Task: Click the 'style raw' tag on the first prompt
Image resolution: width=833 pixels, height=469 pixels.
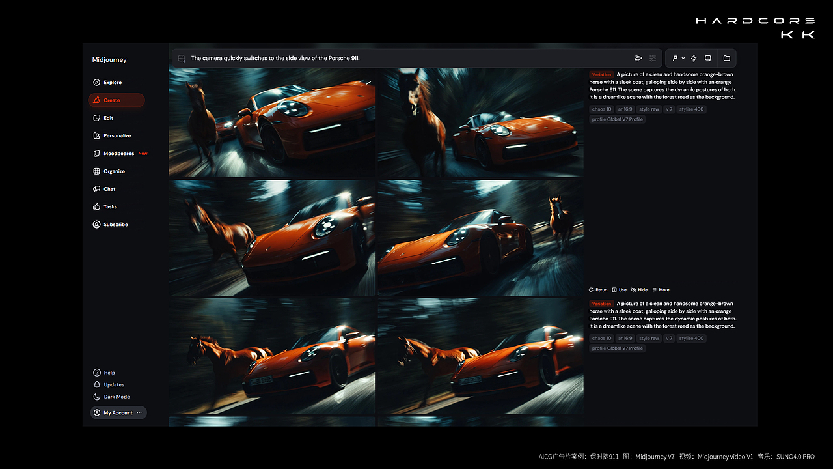Action: (649, 109)
